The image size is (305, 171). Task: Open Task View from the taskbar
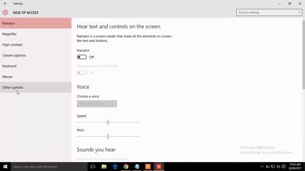[93, 167]
